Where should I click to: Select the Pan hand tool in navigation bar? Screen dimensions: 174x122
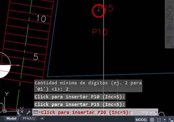pos(169,9)
